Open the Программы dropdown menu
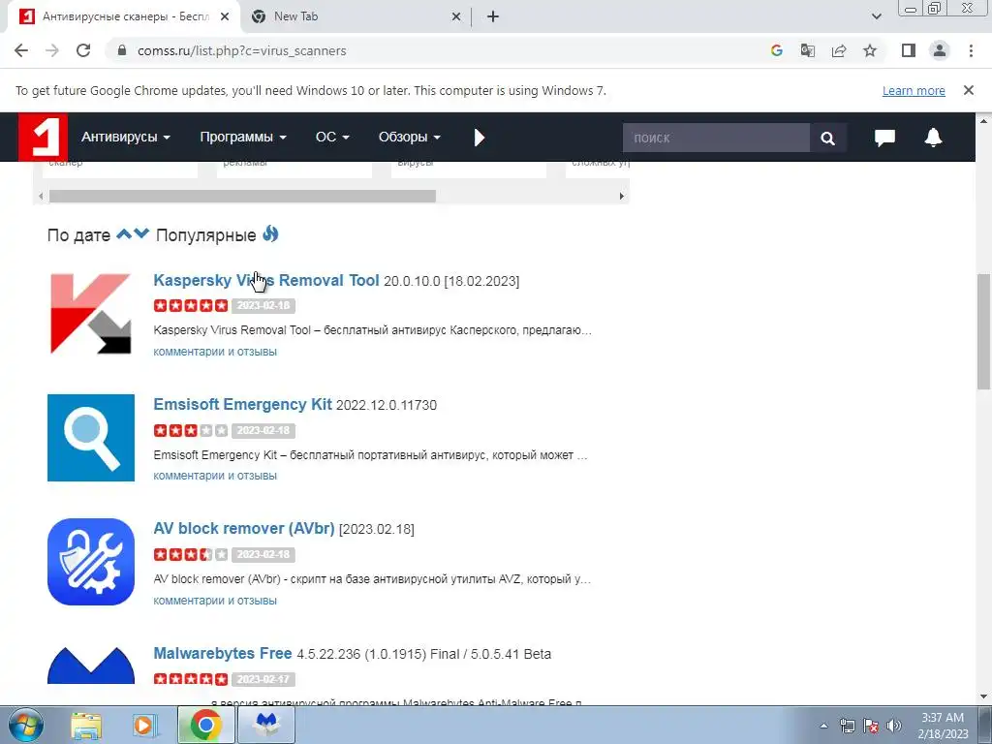 [x=243, y=138]
